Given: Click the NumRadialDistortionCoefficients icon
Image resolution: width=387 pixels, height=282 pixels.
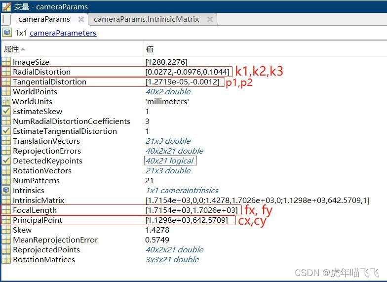Looking at the screenshot, I should 6,121.
